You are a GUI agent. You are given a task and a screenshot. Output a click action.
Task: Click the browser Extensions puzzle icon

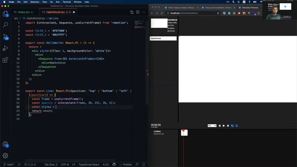[x=259, y=13]
